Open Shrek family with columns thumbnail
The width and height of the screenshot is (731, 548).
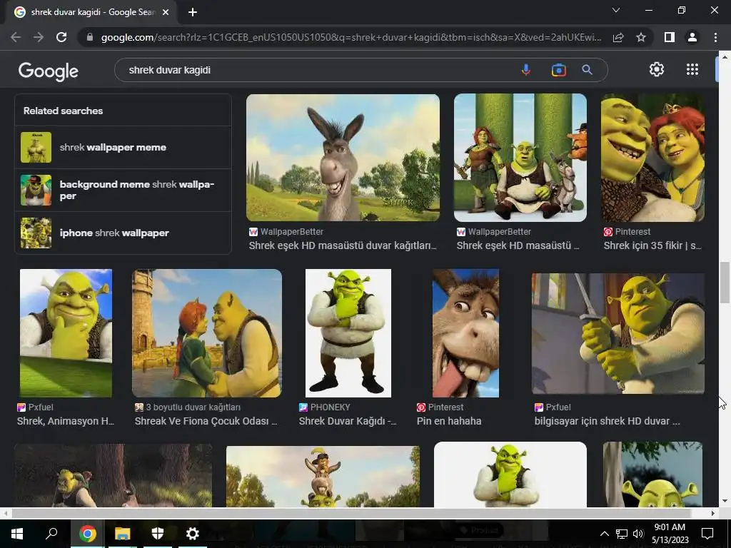[520, 158]
